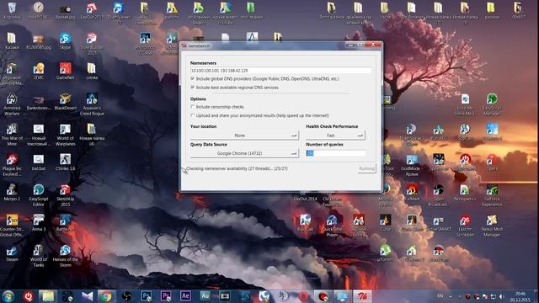This screenshot has height=303, width=539.
Task: Select the FurMark desktop icon
Action: (412, 193)
